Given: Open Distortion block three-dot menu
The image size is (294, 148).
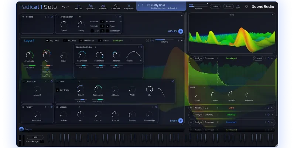Looking at the screenshot, I should (48, 81).
